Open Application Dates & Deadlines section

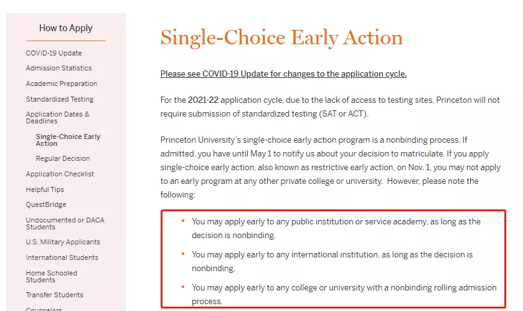point(57,118)
